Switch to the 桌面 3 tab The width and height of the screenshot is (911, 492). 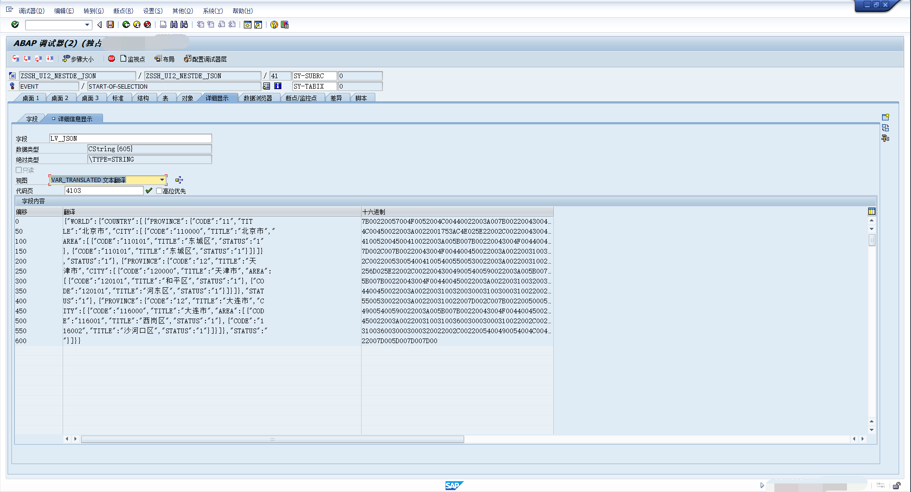(x=90, y=98)
